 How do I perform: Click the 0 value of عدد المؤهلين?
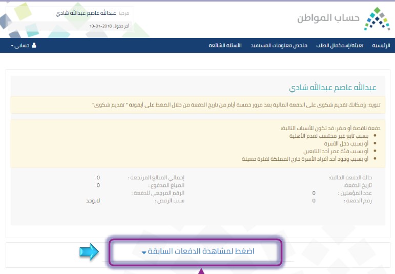point(314,193)
